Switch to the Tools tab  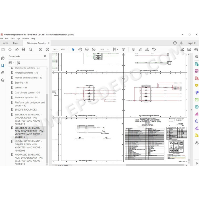point(15,43)
